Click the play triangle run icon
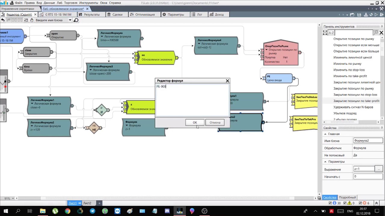385x216 pixels. tap(376, 14)
